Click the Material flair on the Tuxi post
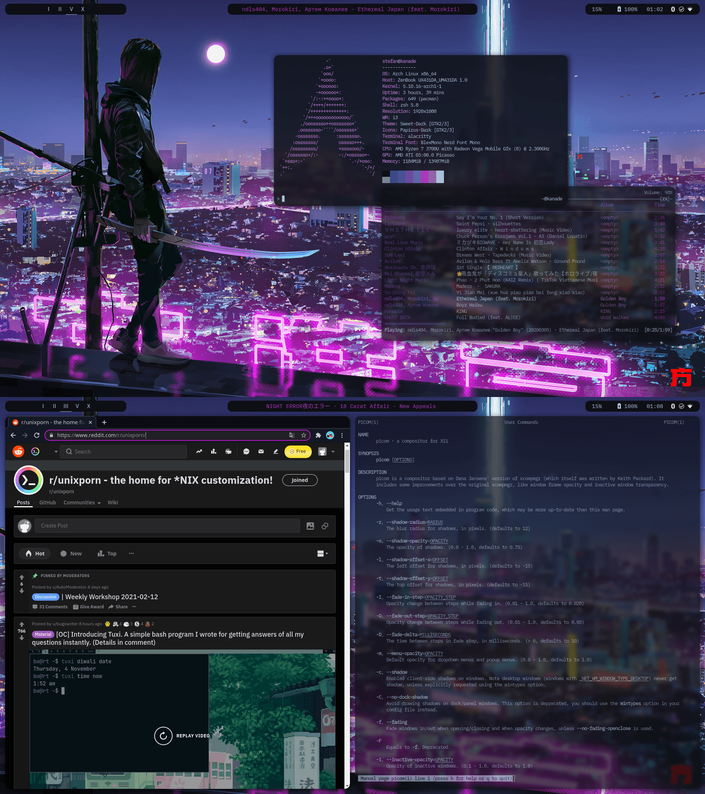Image resolution: width=705 pixels, height=794 pixels. tap(43, 634)
